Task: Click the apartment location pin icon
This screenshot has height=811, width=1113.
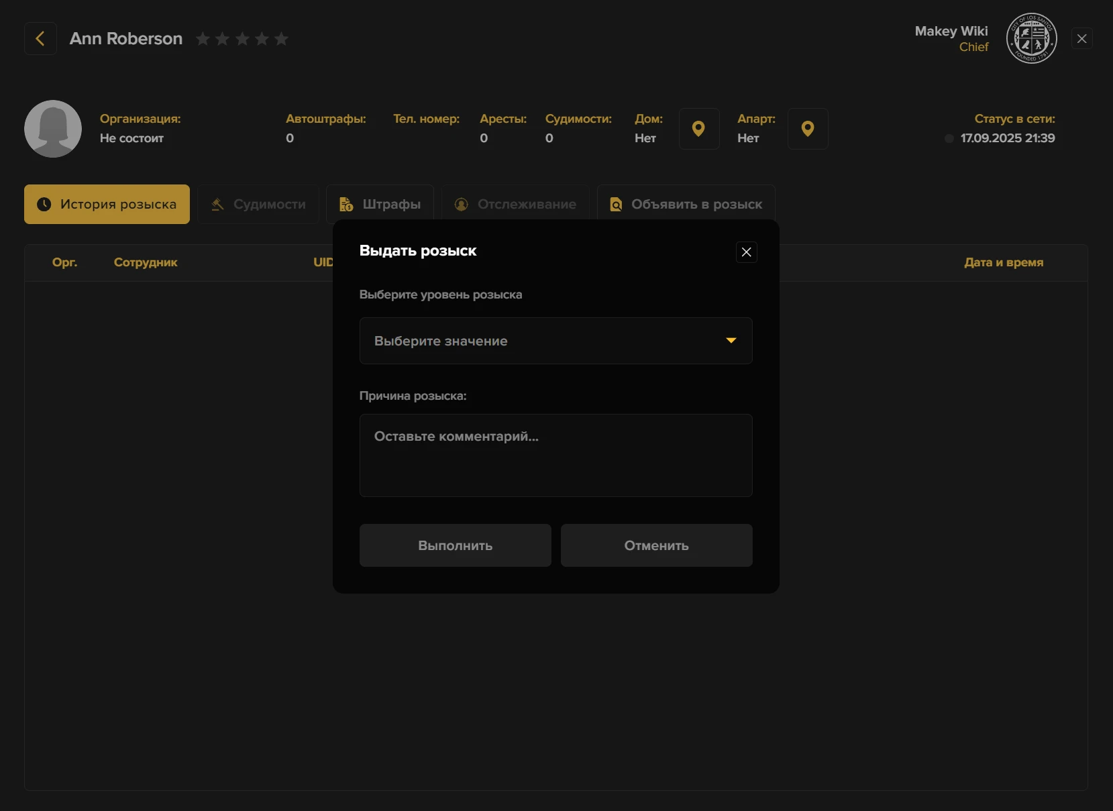Action: (x=807, y=129)
